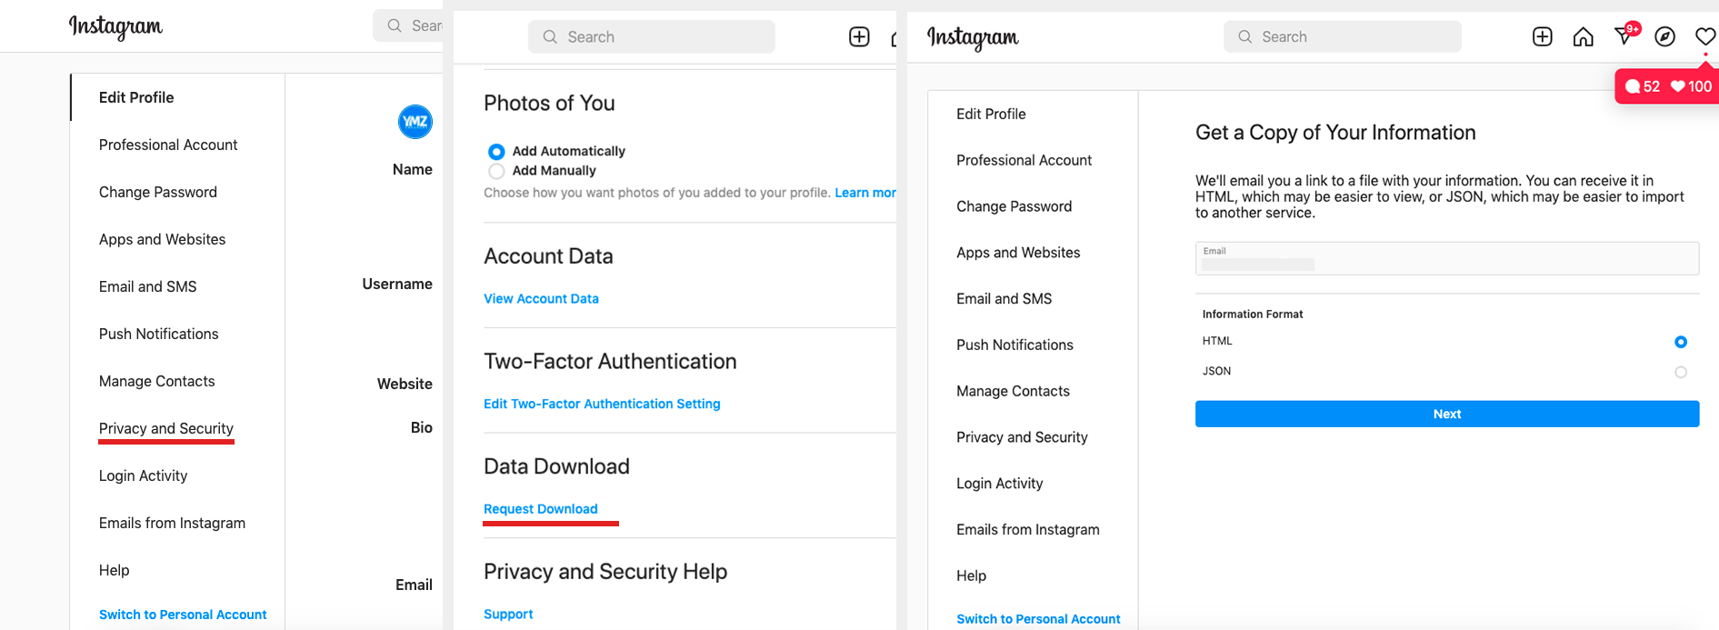Screen dimensions: 1719x630
Task: Open Emails from Instagram in the left sidebar
Action: (172, 523)
